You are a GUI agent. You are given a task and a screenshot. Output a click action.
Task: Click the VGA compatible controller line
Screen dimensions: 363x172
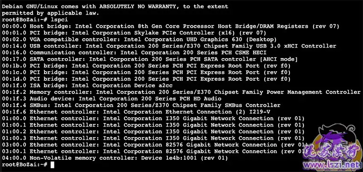[x=139, y=39]
